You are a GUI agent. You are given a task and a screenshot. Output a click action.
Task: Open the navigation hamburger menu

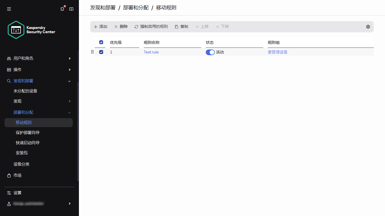pos(9,9)
